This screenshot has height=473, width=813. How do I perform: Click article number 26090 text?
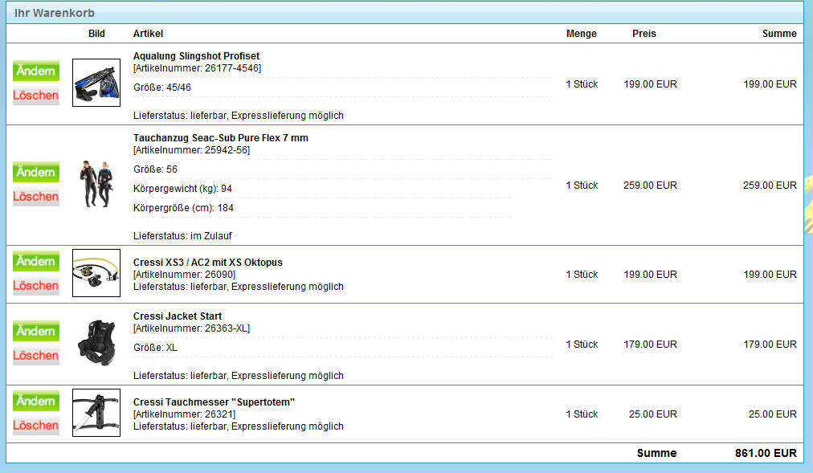pos(184,274)
